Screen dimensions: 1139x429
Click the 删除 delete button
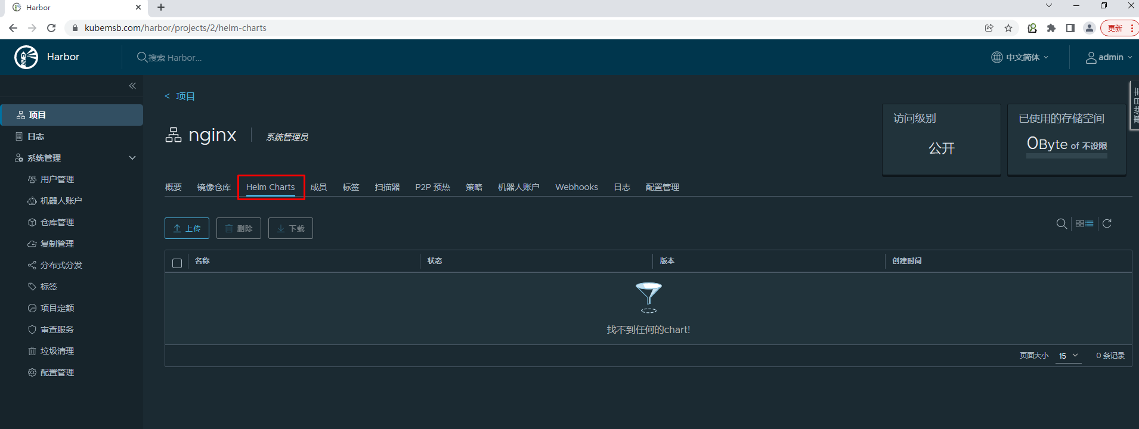point(239,228)
